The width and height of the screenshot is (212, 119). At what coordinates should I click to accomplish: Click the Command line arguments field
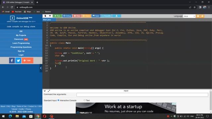[x=142, y=95]
